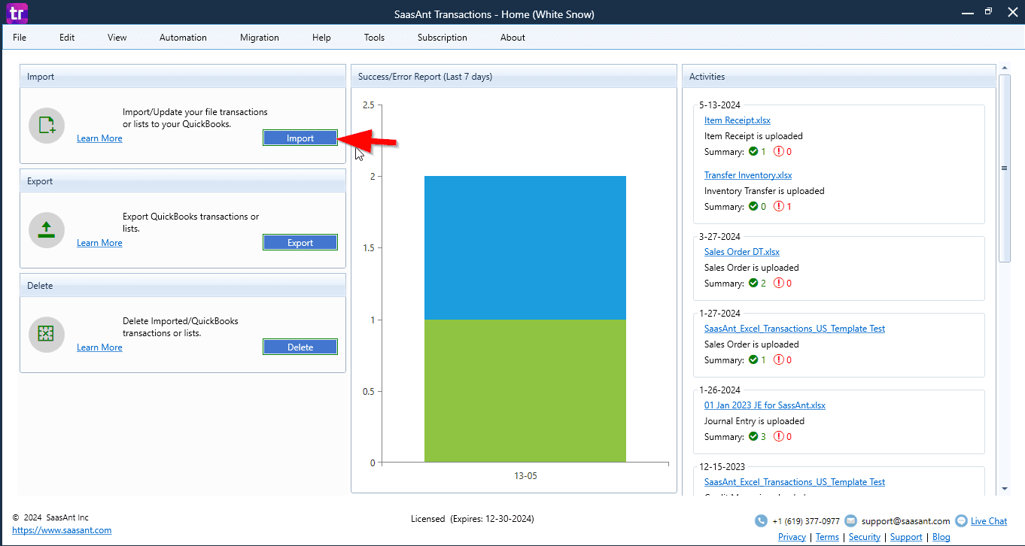Click success check in 1-27-2024 summary
The width and height of the screenshot is (1025, 546).
(753, 359)
